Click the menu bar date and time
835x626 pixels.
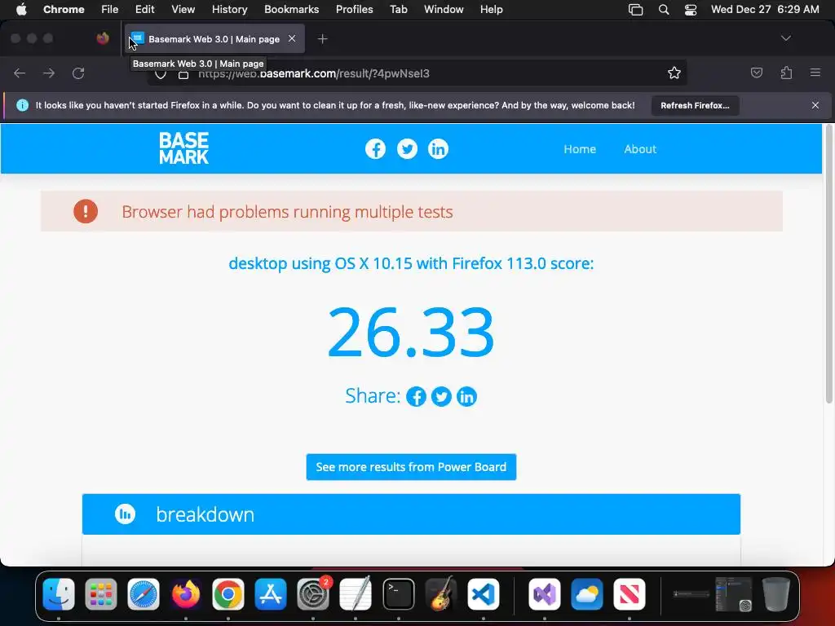point(765,10)
